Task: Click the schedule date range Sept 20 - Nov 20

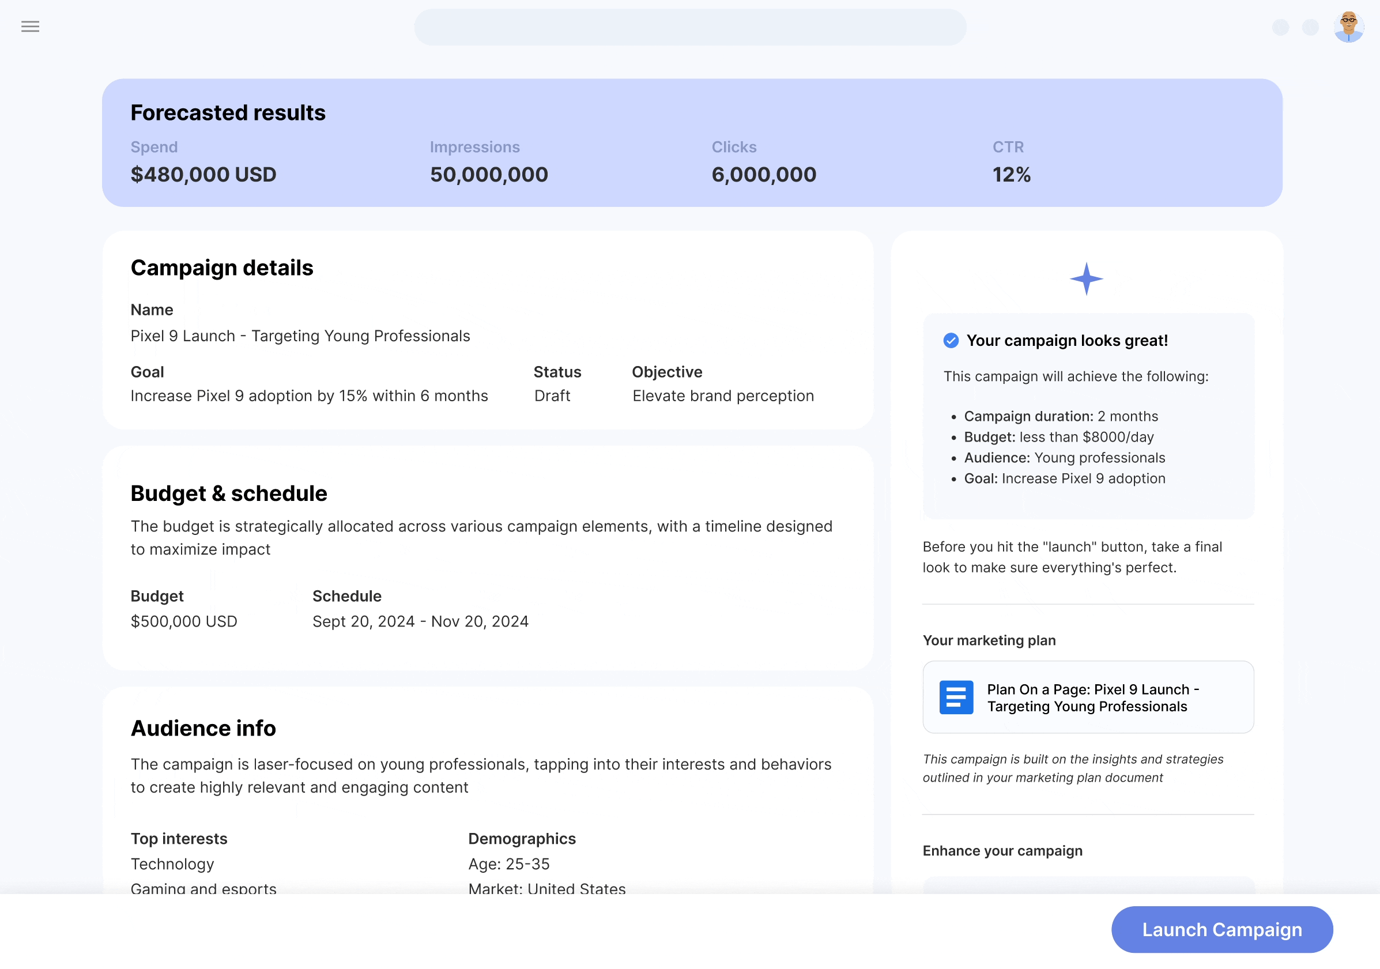Action: tap(420, 621)
